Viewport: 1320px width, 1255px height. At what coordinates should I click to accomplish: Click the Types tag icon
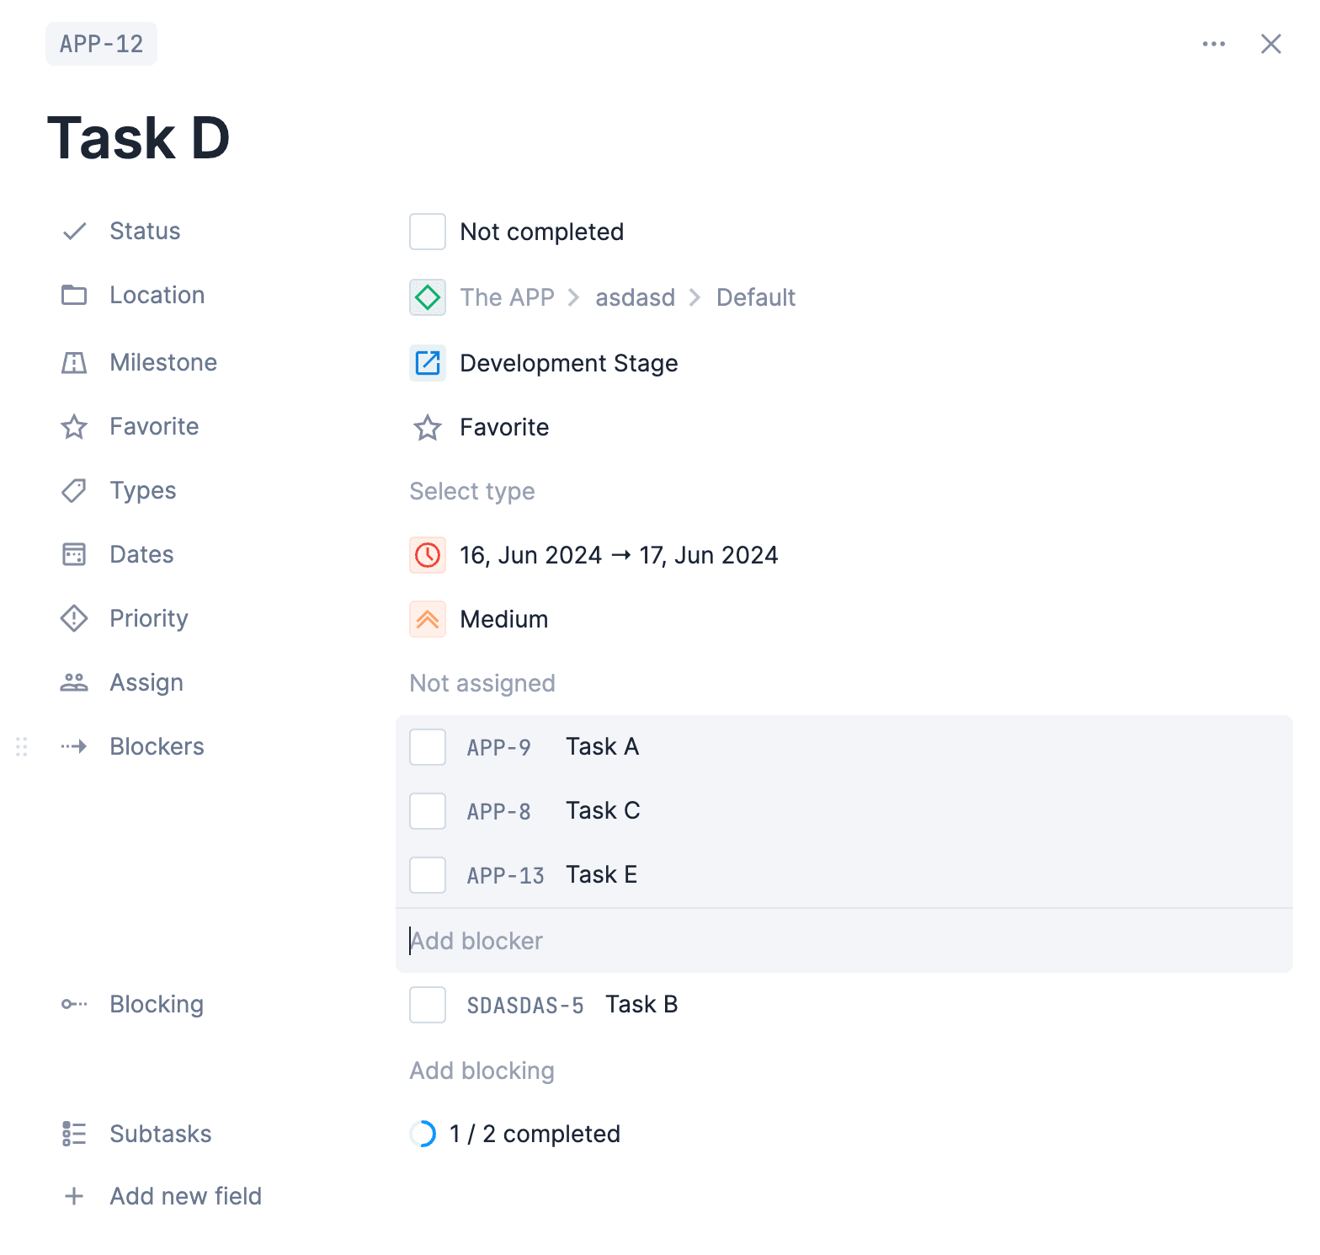[x=74, y=491]
